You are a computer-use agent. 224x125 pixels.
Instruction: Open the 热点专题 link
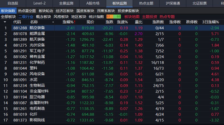(x=167, y=17)
